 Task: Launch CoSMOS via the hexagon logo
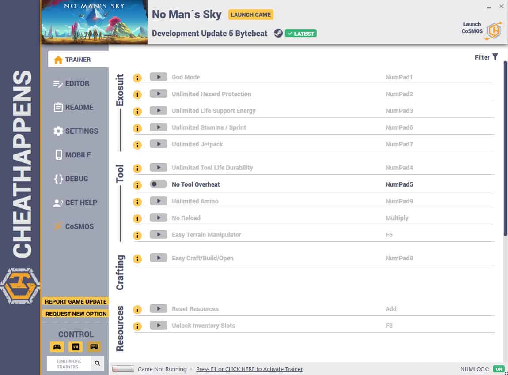(x=494, y=30)
